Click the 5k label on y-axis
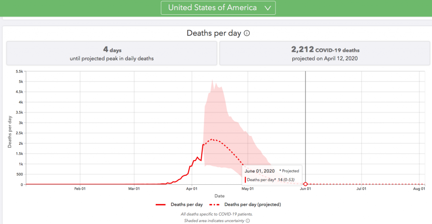The image size is (432, 224). (x=20, y=81)
